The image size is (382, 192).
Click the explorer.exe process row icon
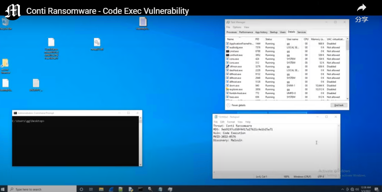(228, 90)
